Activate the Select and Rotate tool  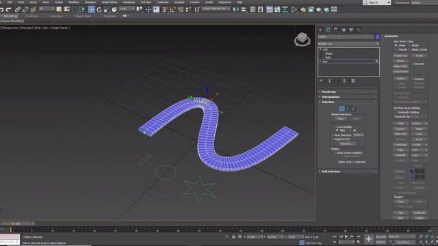point(99,10)
